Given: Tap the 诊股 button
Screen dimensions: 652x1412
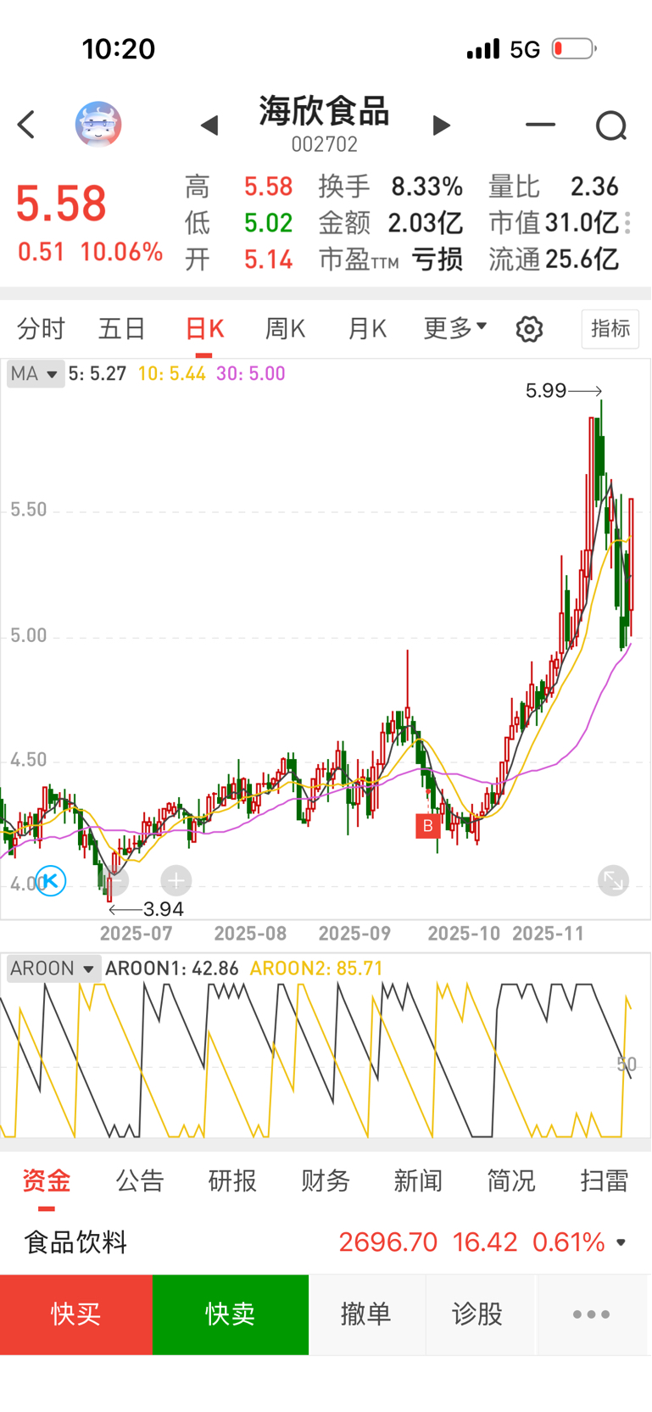Looking at the screenshot, I should coord(477,1314).
